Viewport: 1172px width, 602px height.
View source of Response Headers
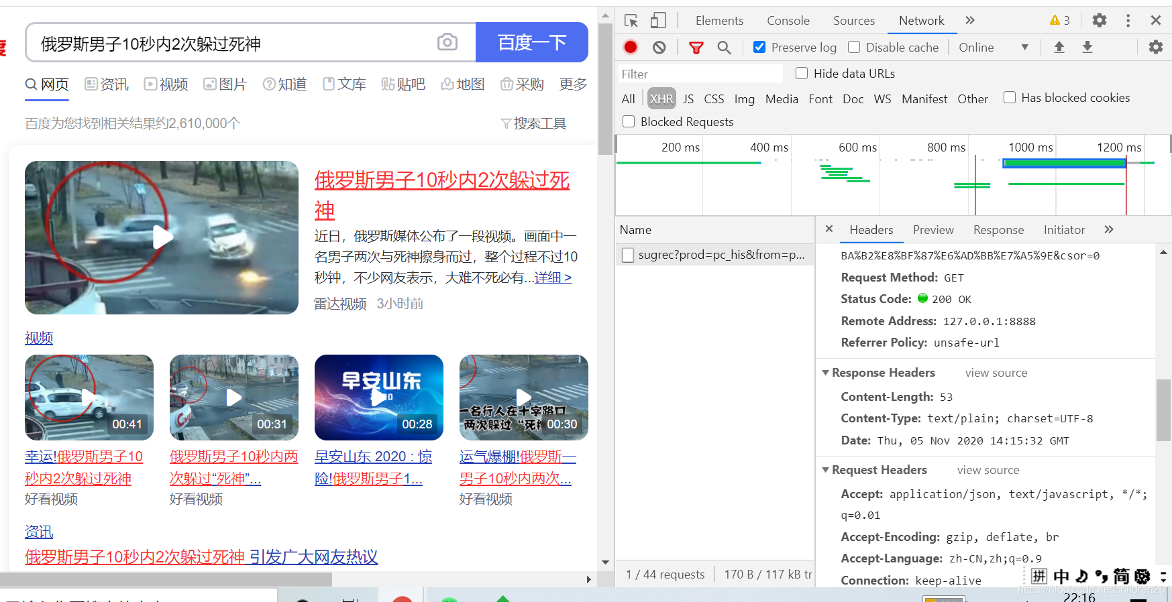pos(996,373)
